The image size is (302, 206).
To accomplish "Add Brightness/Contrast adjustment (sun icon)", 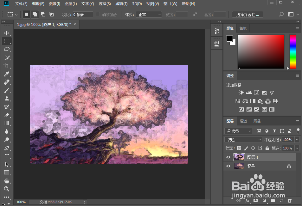I will [241, 93].
